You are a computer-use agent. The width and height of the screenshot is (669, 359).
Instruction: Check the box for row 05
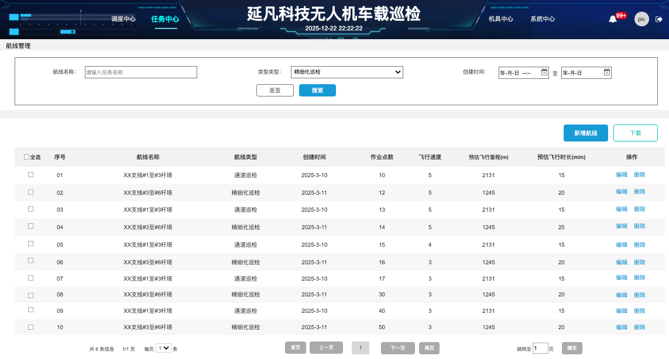pos(31,244)
